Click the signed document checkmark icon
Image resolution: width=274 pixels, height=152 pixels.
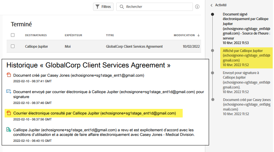9,130
